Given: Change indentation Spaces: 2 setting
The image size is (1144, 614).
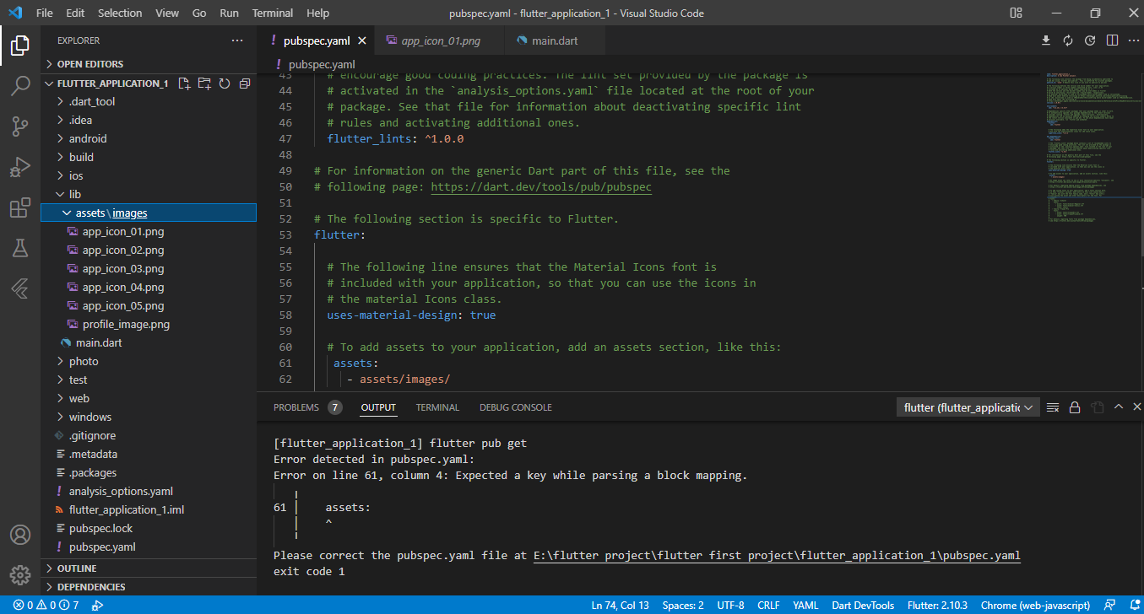Looking at the screenshot, I should (683, 605).
